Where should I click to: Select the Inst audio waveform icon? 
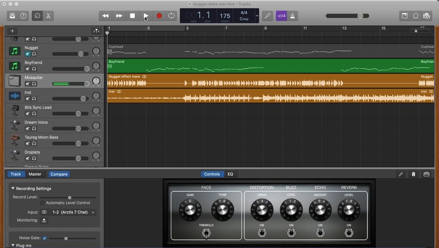click(x=15, y=96)
